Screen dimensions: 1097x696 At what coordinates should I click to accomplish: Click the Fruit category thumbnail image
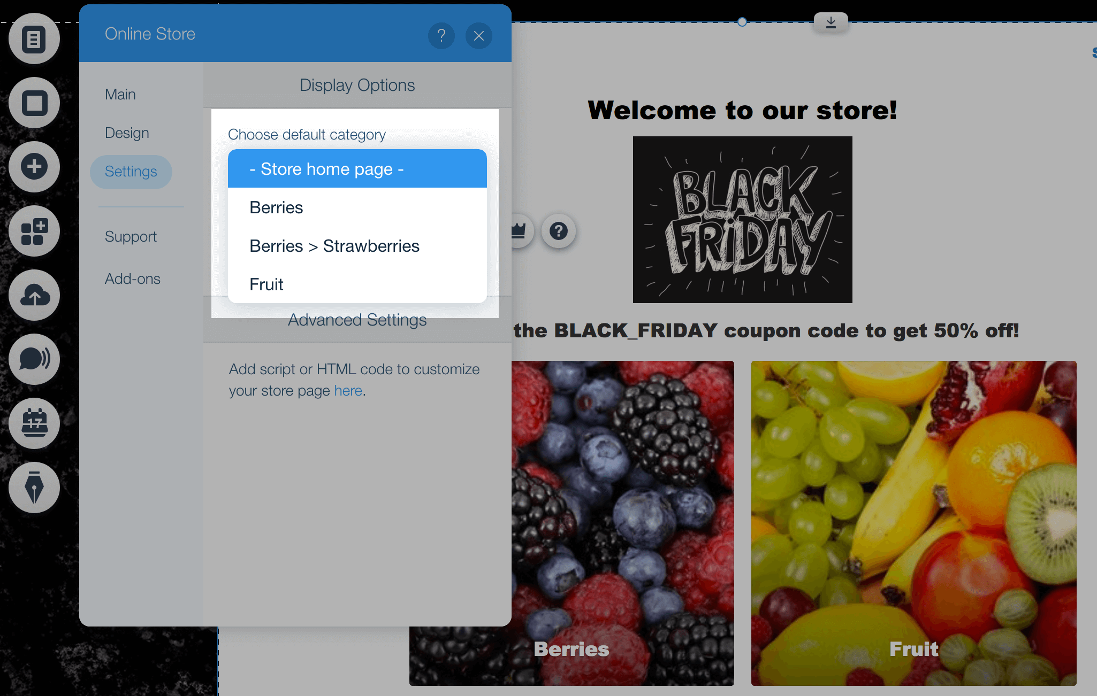coord(914,523)
